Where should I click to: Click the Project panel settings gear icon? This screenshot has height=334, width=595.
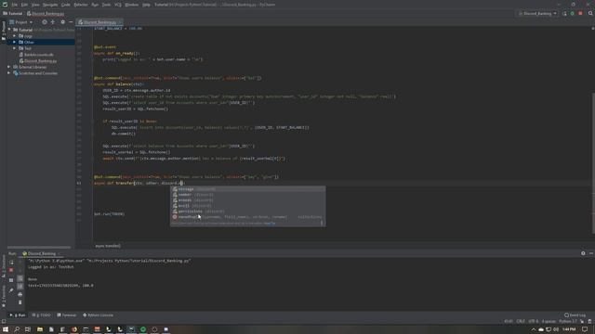[x=62, y=22]
